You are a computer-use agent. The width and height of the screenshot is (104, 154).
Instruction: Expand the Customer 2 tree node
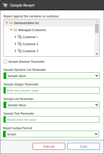pyautogui.click(x=15, y=44)
